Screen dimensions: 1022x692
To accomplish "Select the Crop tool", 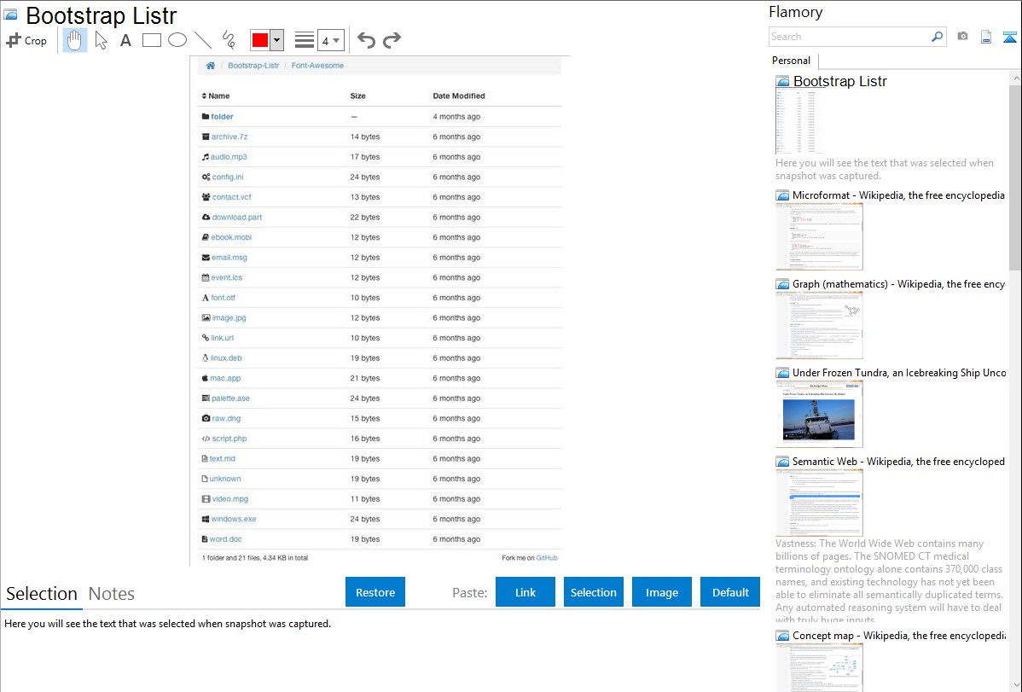I will (x=26, y=40).
